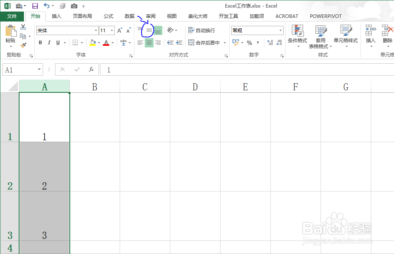Select the italic formatting icon
This screenshot has width=394, height=254.
[x=49, y=42]
